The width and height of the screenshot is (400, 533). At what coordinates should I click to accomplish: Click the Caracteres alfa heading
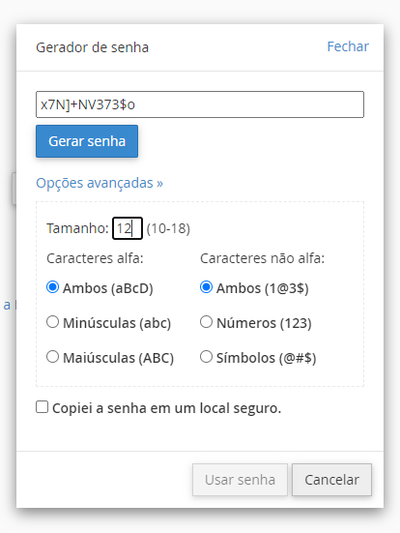pos(95,258)
